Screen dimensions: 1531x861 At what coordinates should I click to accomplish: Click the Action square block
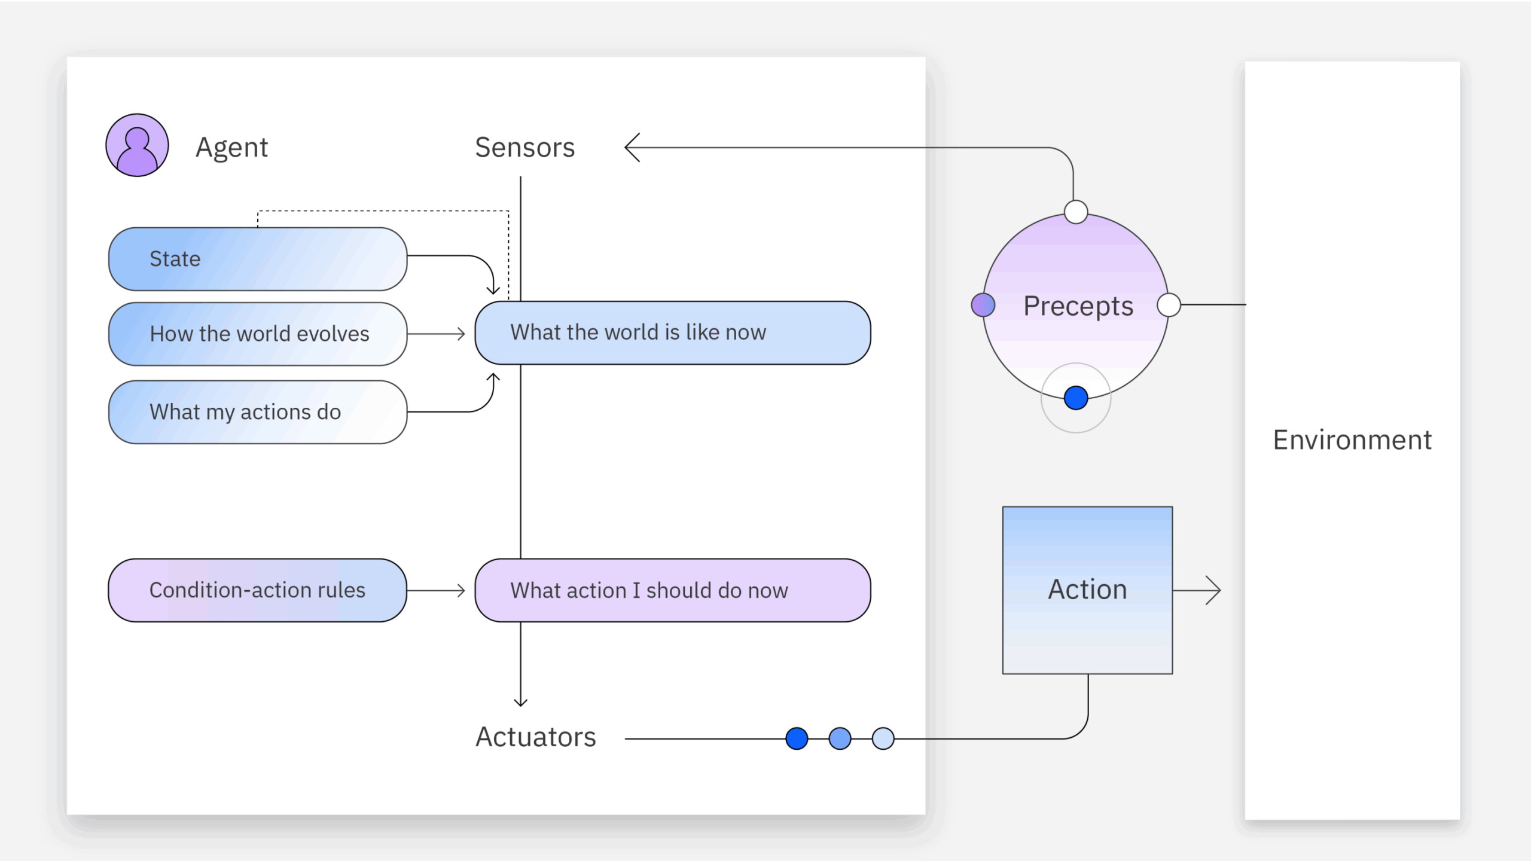[x=1087, y=590]
